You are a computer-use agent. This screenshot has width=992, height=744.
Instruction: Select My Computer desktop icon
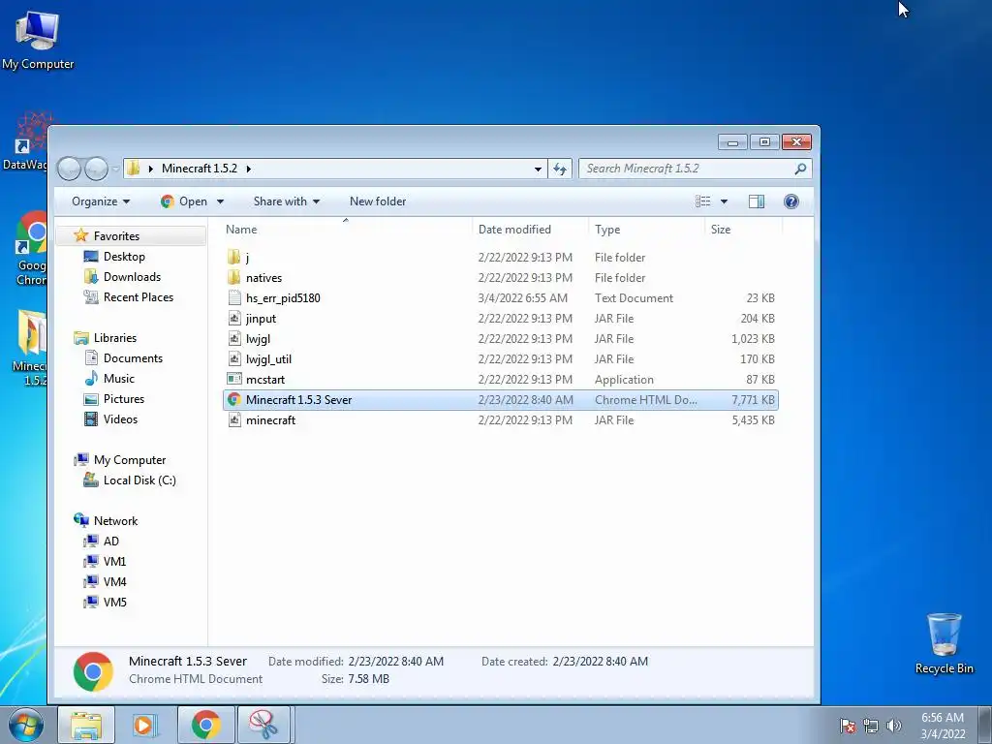point(38,39)
